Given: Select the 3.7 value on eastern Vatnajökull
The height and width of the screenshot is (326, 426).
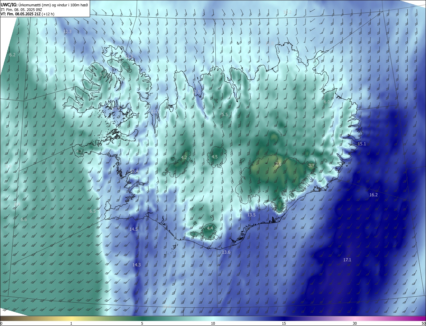Looking at the screenshot, I should click(311, 165).
